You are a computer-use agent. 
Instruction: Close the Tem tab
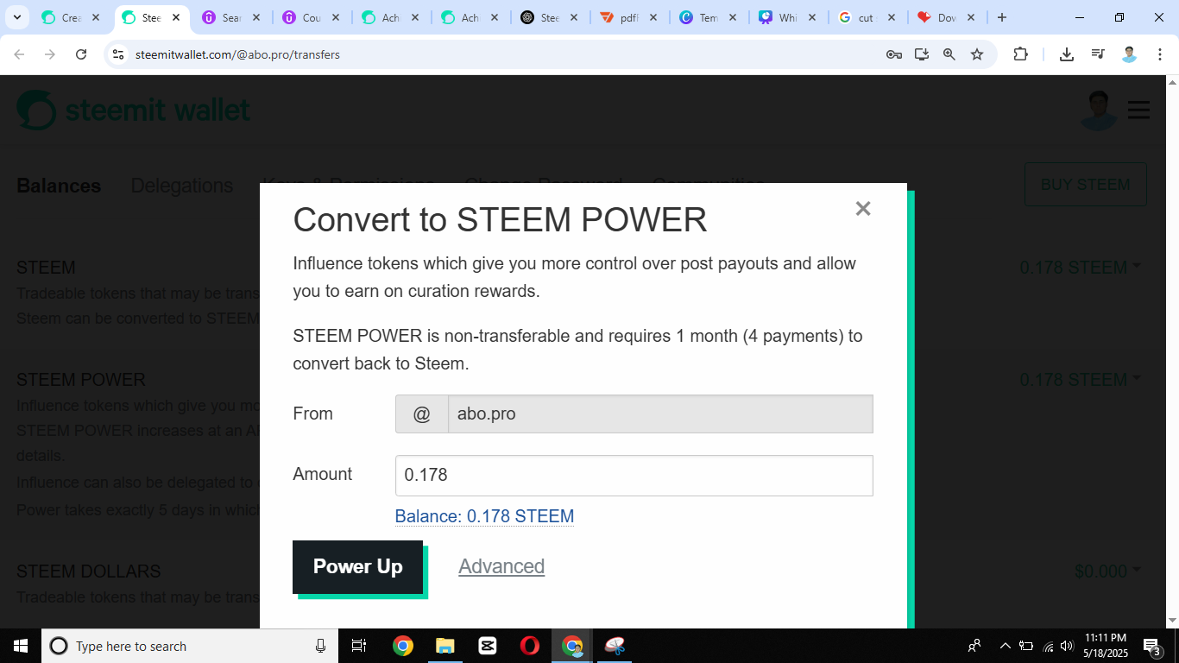(733, 17)
